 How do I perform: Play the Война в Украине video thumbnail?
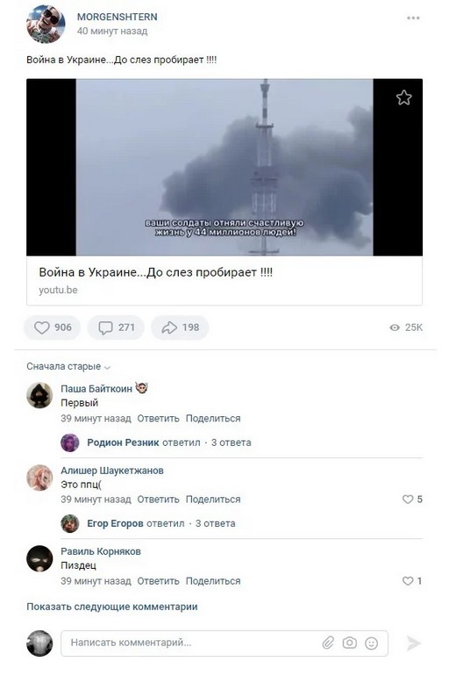(x=224, y=168)
